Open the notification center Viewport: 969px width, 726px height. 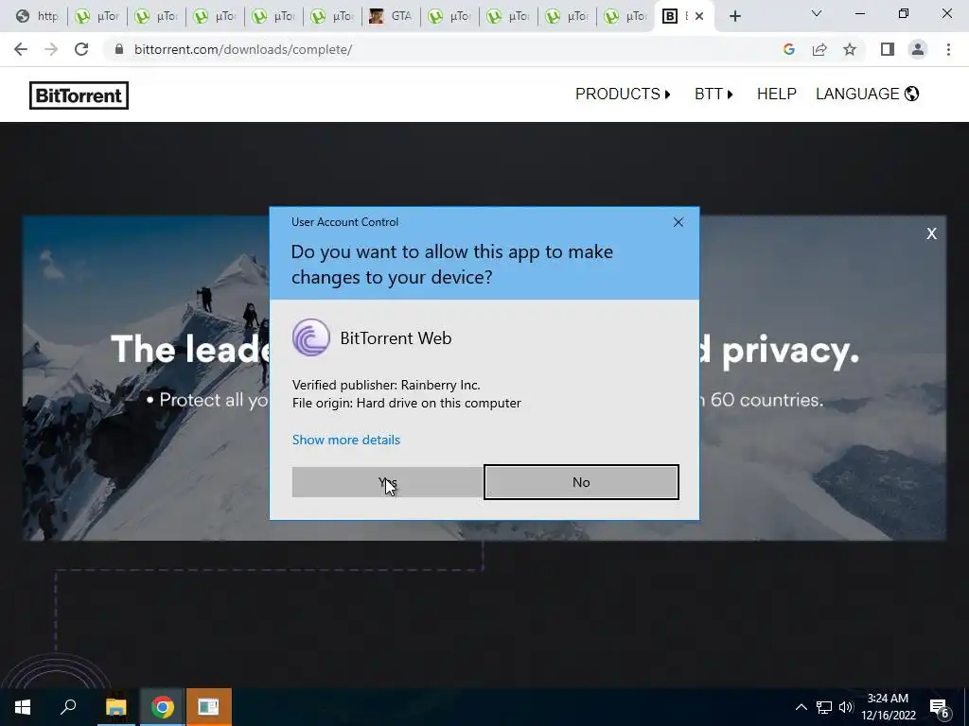940,707
